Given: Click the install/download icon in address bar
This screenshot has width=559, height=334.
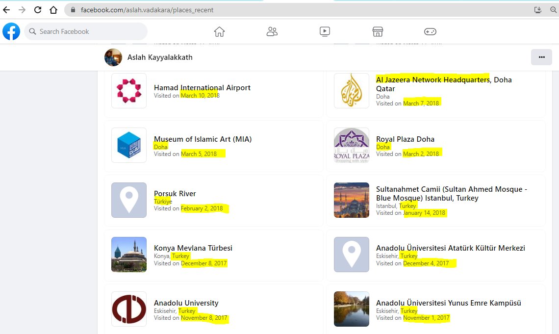Looking at the screenshot, I should 537,10.
